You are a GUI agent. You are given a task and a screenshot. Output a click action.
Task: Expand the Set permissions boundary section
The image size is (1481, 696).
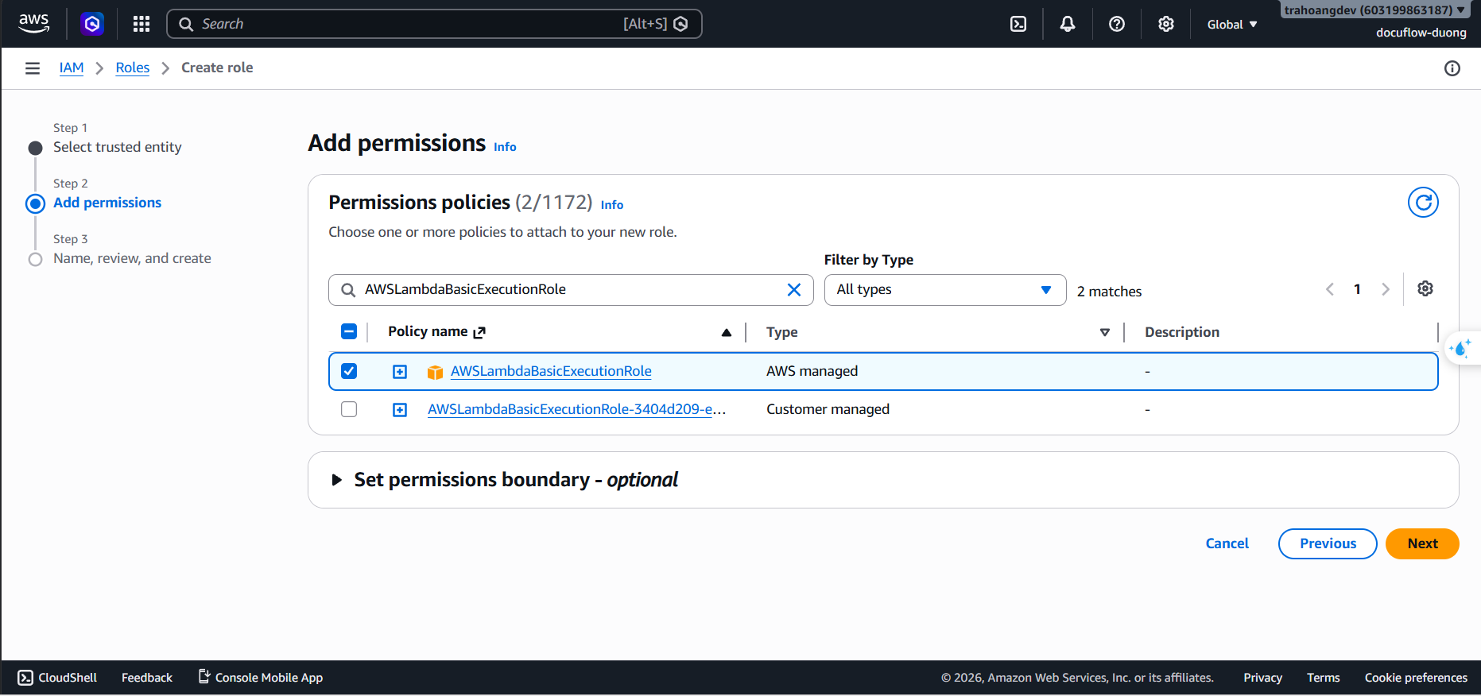337,480
